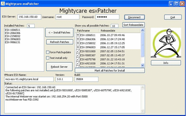This screenshot has width=186, height=116.
Task: Uncheck patch ESX-6075798 checkbox
Action: 78,59
